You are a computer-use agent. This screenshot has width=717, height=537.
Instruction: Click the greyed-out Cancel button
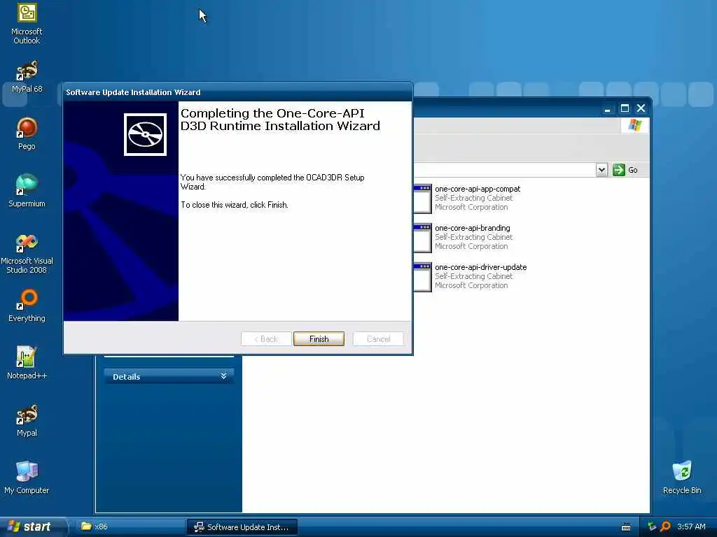tap(378, 339)
